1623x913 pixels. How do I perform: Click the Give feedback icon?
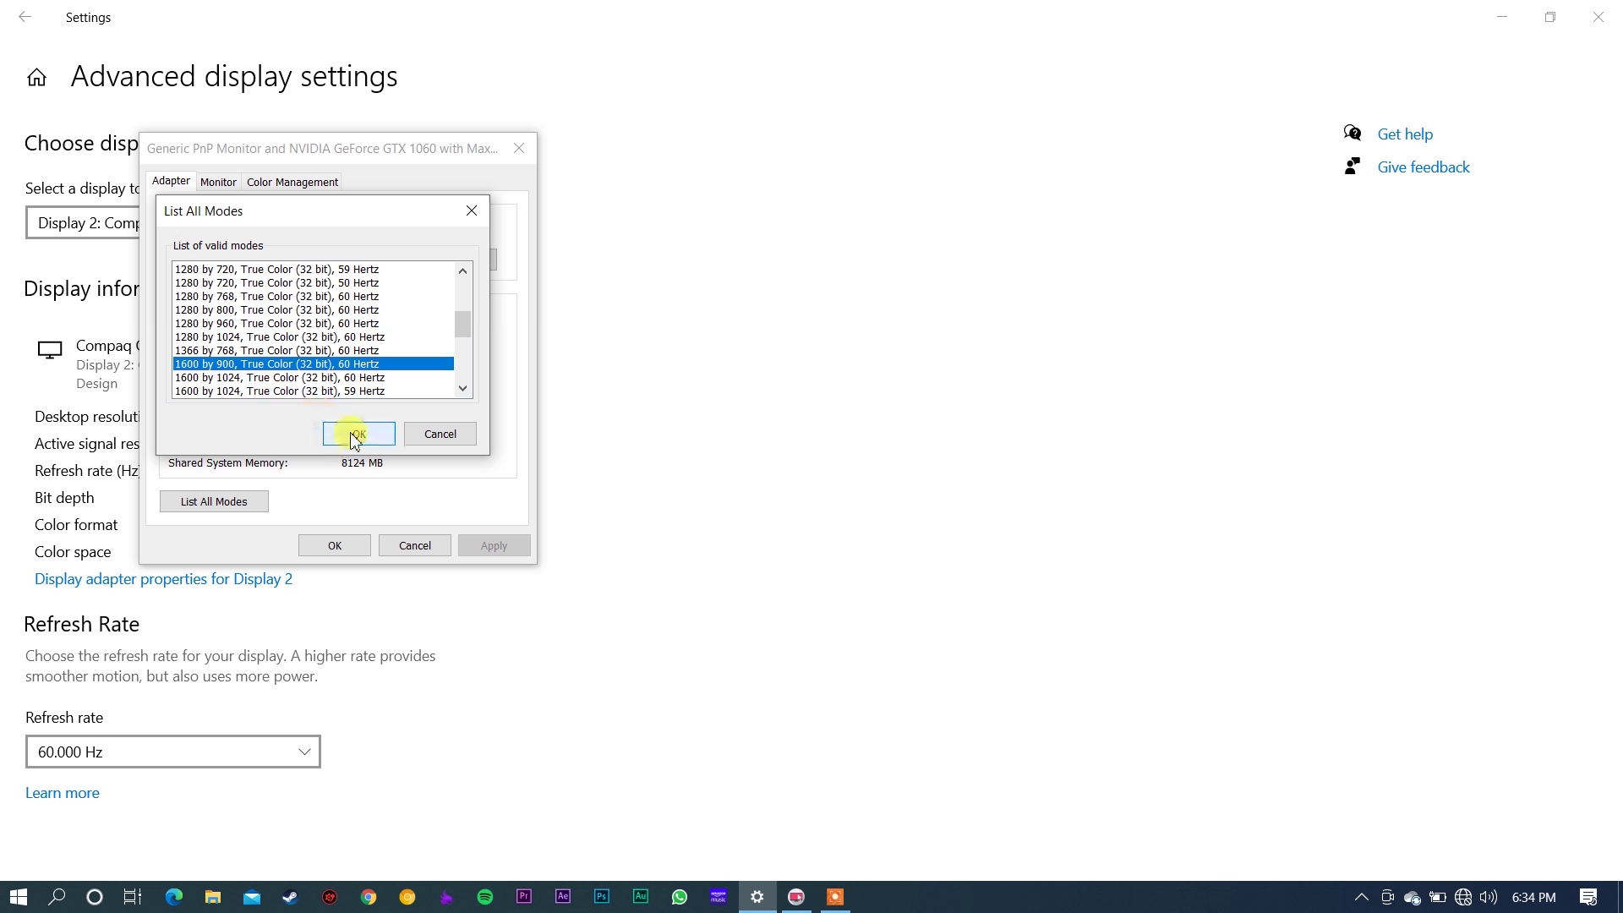click(x=1352, y=166)
